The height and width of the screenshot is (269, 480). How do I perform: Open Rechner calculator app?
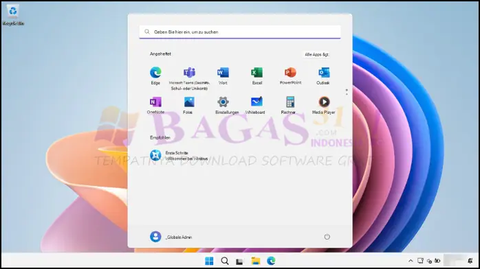pos(289,105)
